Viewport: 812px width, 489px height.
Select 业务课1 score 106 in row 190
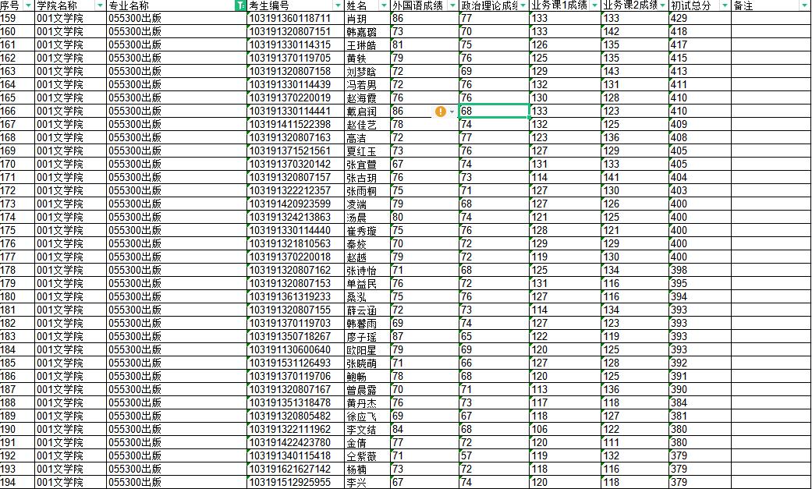(x=566, y=430)
